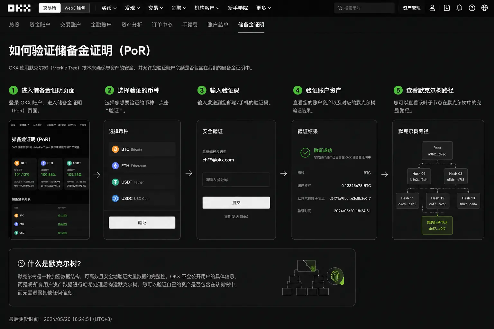Click the Hash 11 d4e5...a1b2 node
Screen dimensions: 494x329
point(407,201)
